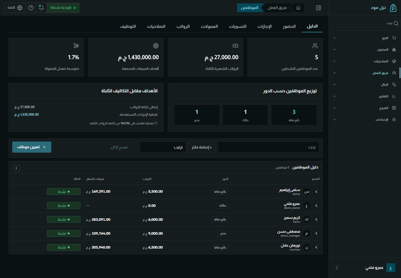
Task: Click the نشط status badge for نورهان عادل
Action: [x=64, y=247]
